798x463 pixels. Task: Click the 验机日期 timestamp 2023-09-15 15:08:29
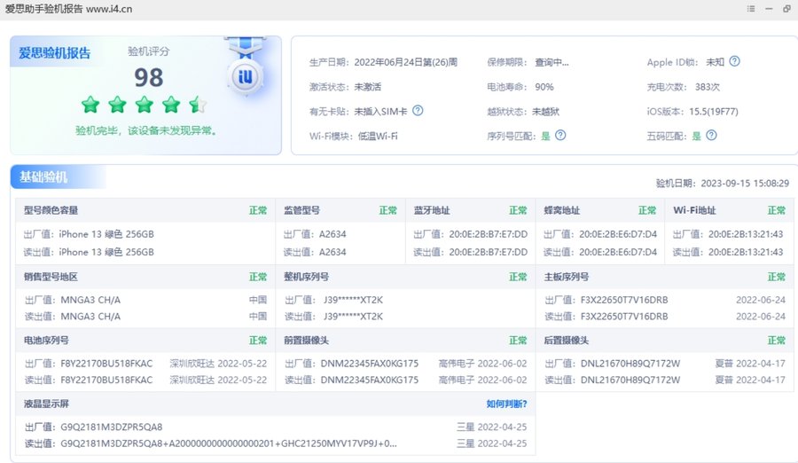[745, 184]
